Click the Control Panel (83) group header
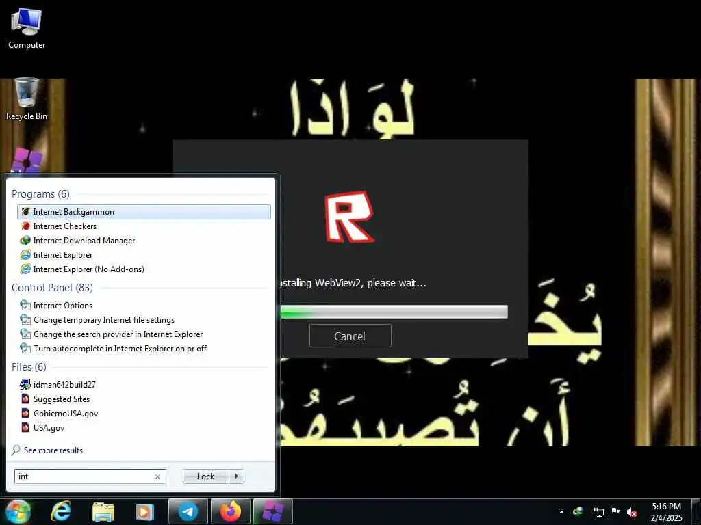 pyautogui.click(x=52, y=288)
